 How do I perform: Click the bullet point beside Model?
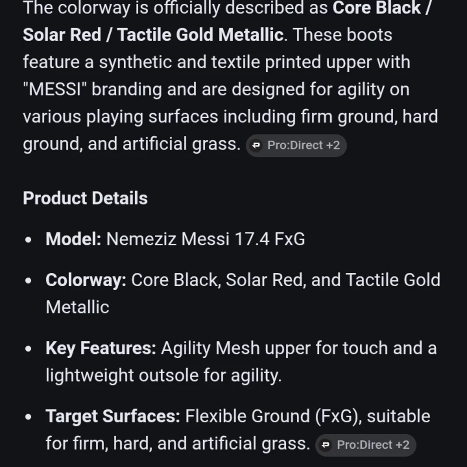(x=29, y=240)
